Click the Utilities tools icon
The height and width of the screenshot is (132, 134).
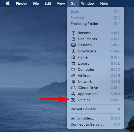point(73,100)
